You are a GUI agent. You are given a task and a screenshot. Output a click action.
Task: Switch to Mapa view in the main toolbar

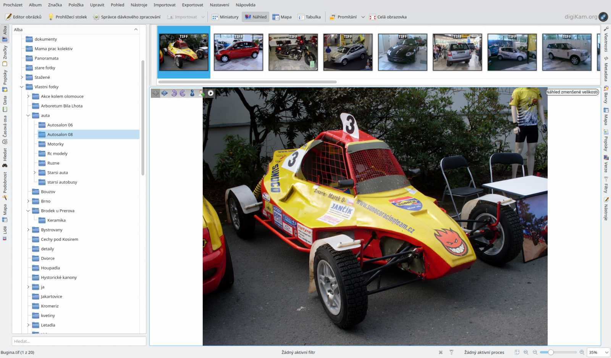(x=282, y=17)
